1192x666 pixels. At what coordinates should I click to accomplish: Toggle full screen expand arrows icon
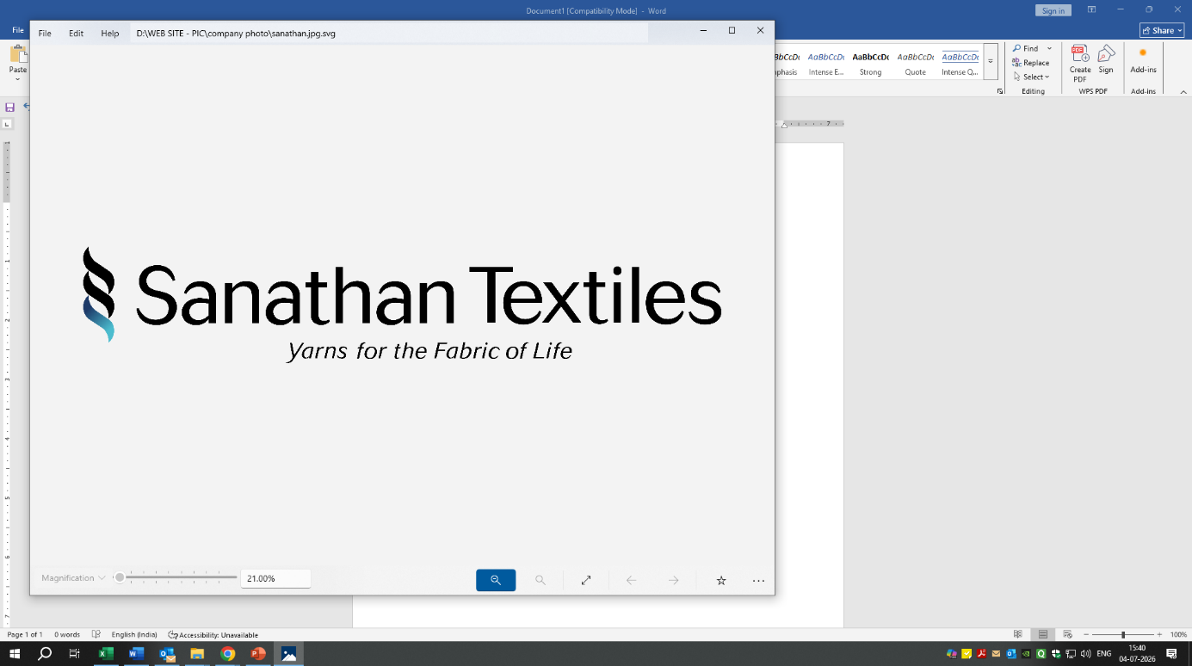pos(586,580)
